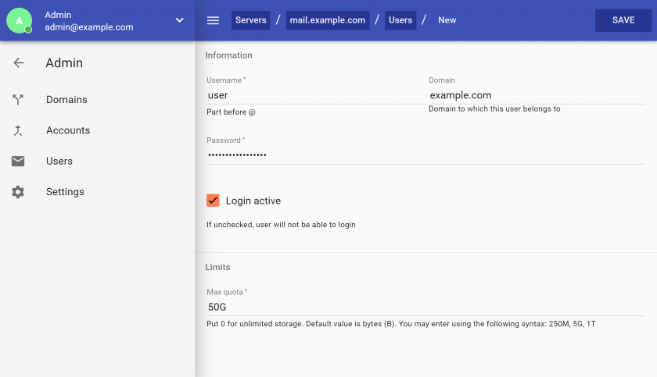Click the Settings gear icon

(18, 192)
